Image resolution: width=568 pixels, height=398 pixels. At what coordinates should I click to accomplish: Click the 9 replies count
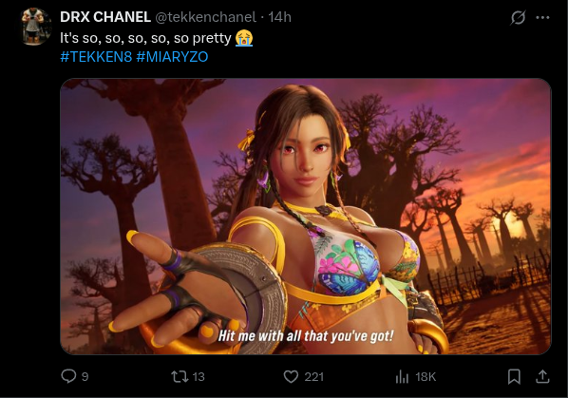(85, 377)
